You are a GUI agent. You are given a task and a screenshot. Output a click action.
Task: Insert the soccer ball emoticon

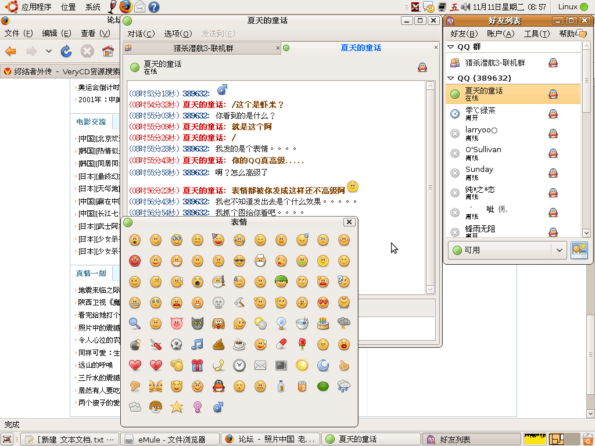(x=177, y=344)
